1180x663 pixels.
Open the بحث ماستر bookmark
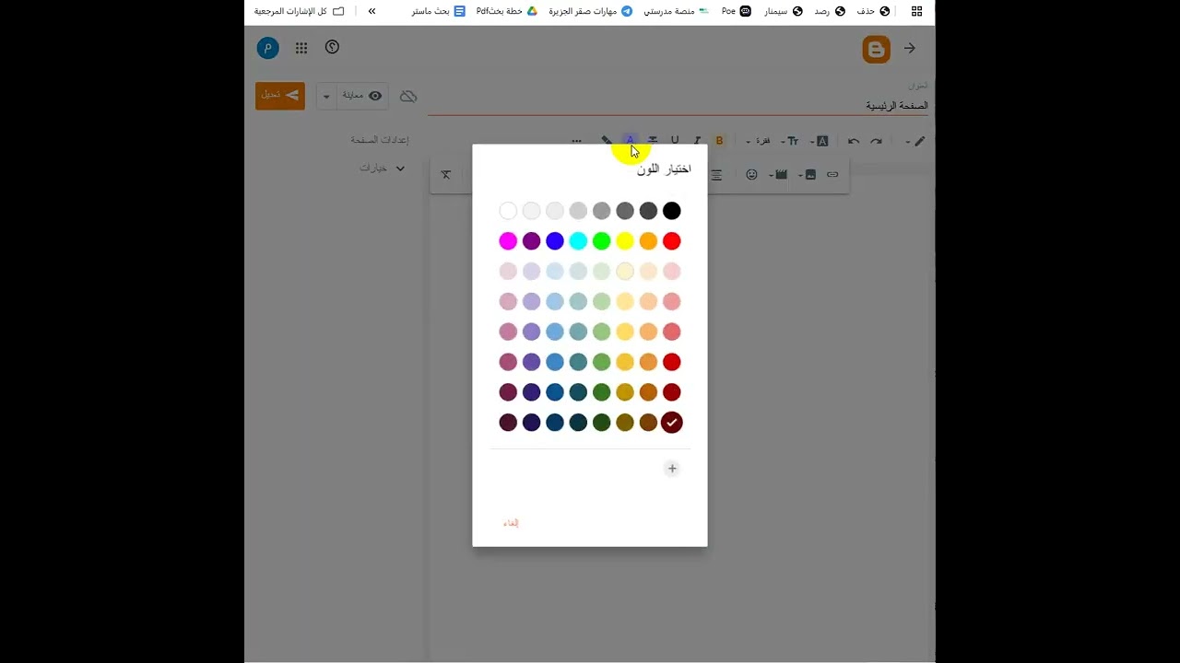point(439,11)
